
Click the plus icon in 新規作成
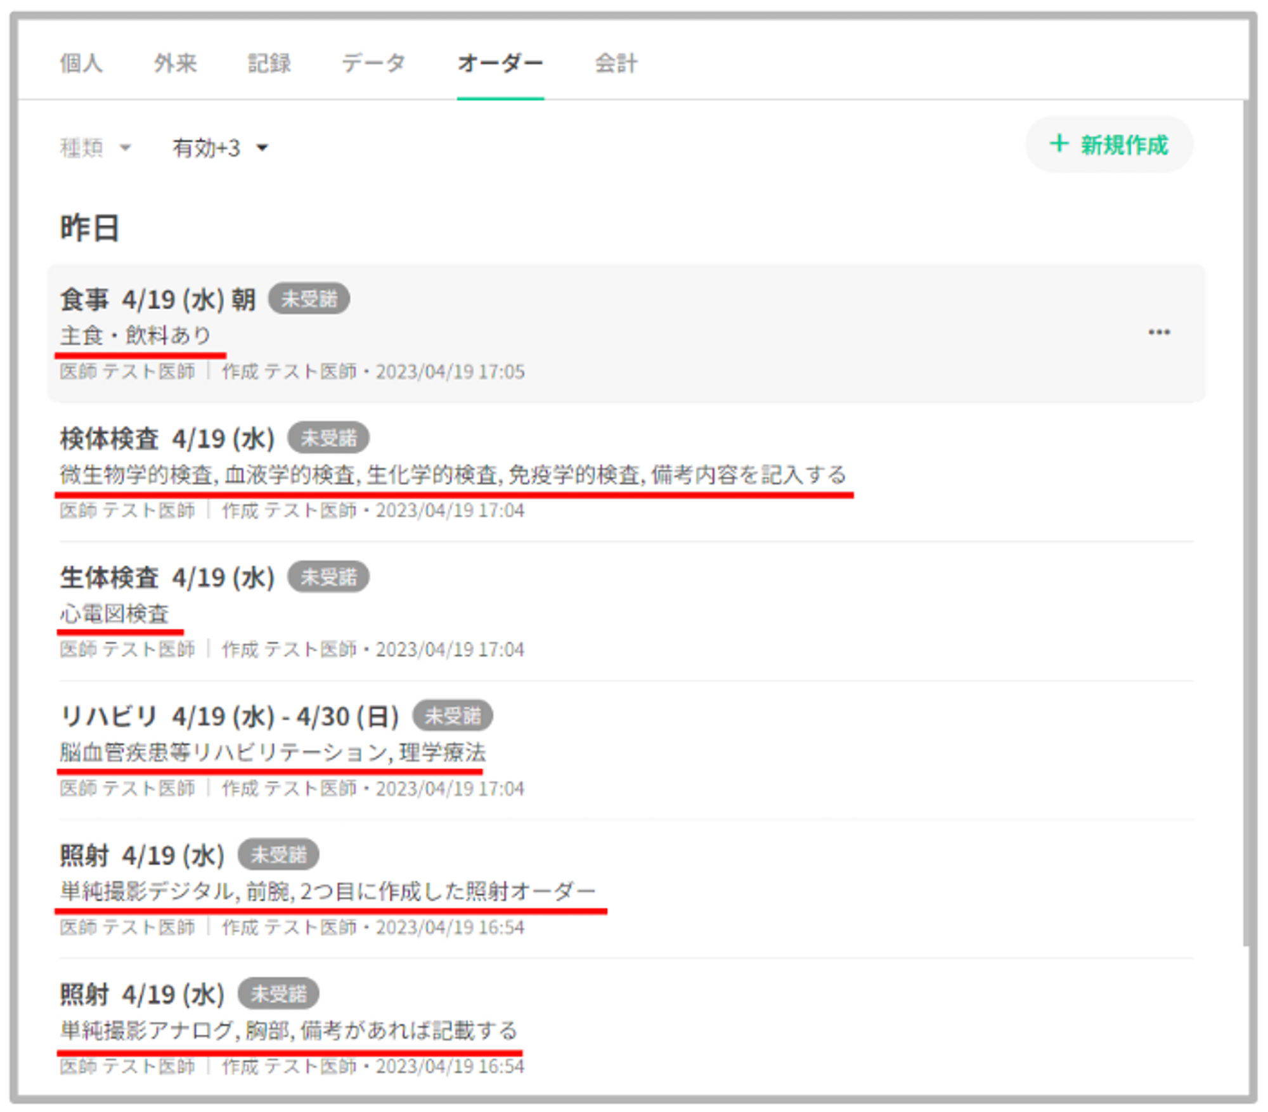(x=1058, y=144)
